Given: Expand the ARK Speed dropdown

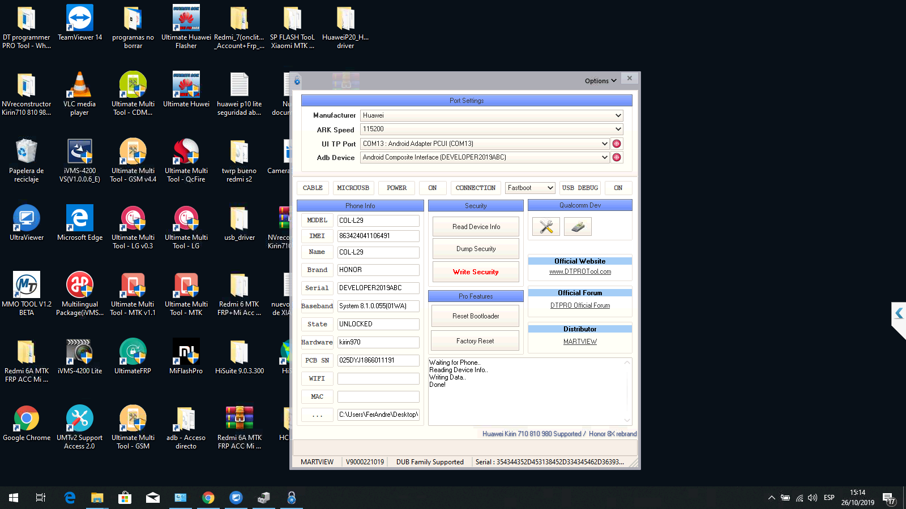Looking at the screenshot, I should [x=618, y=129].
